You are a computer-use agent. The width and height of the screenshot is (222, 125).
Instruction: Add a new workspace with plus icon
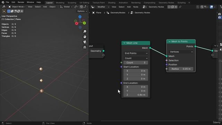(x=189, y=2)
